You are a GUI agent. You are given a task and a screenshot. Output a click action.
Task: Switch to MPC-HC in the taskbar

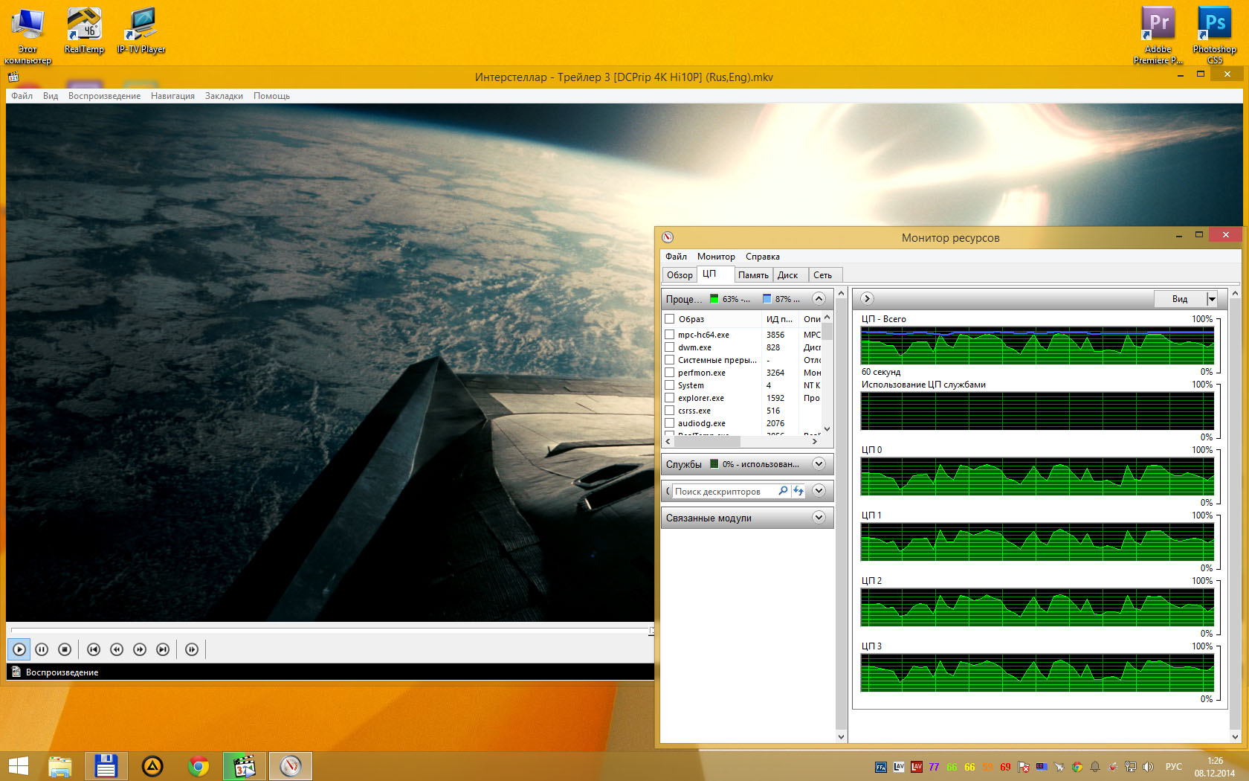tap(245, 766)
